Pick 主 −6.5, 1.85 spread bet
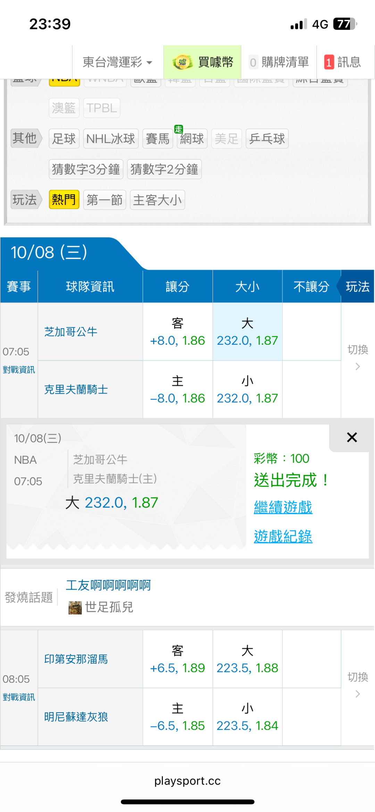Image resolution: width=375 pixels, height=812 pixels. 177,717
